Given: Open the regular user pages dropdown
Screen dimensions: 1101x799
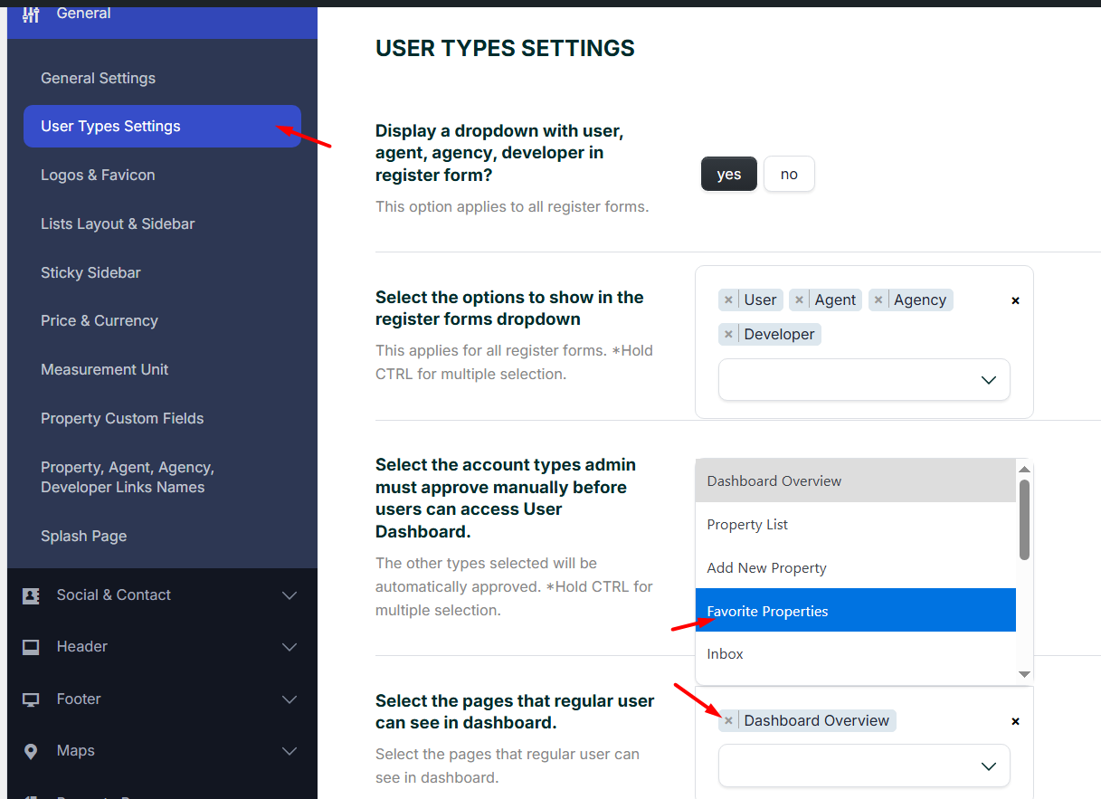Looking at the screenshot, I should click(864, 766).
